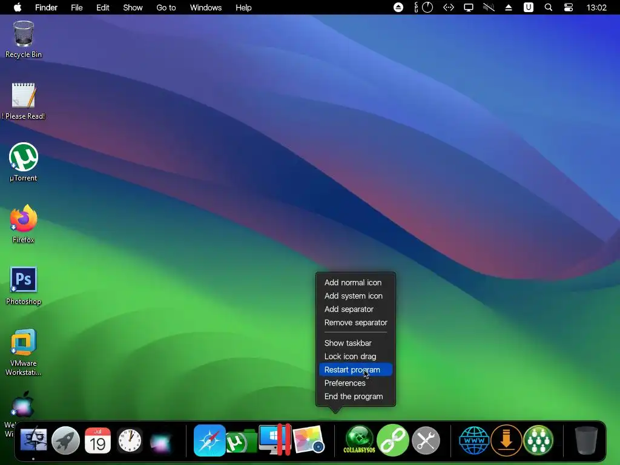Screen dimensions: 620x465
Task: Open the Edit menu
Action: pos(103,7)
